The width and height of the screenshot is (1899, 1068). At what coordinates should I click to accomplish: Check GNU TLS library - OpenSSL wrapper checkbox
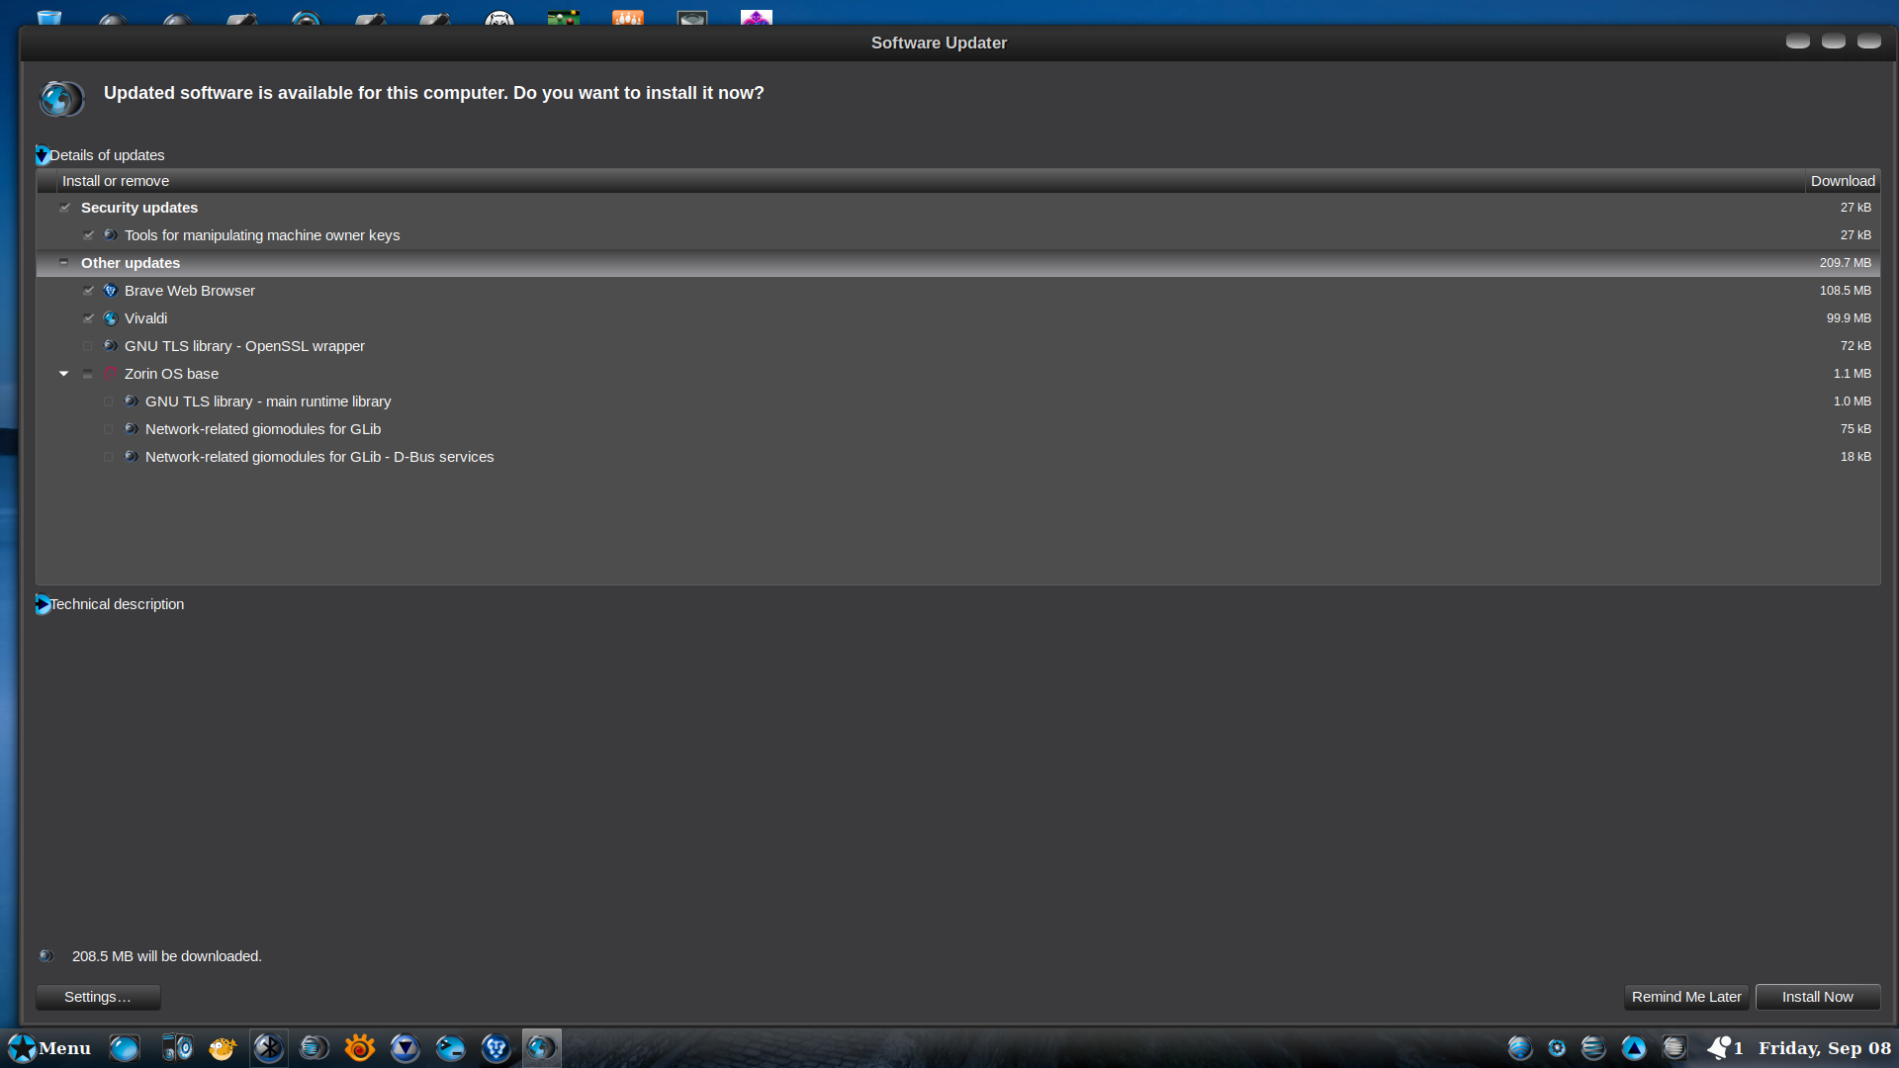(88, 346)
